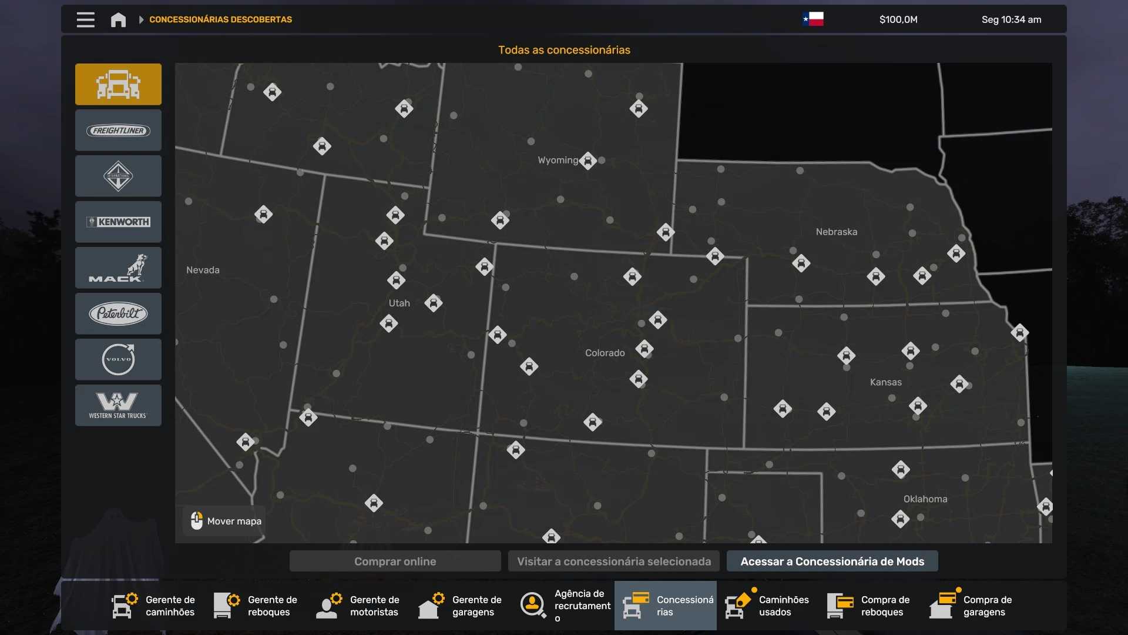Screen dimensions: 1128x635
Task: Filter dealerships by Freightliner brand
Action: 118,131
